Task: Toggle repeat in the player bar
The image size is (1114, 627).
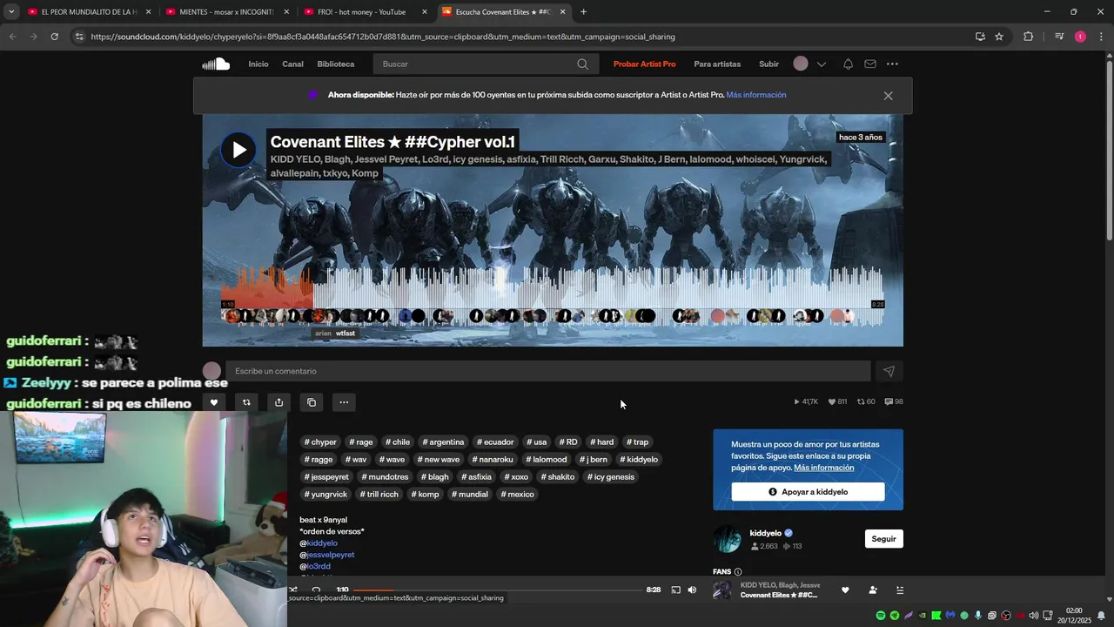Action: 316,590
